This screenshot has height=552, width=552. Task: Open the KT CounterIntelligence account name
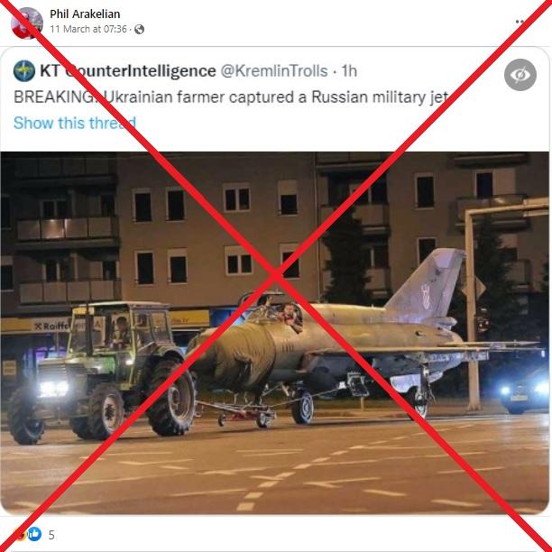pyautogui.click(x=128, y=70)
